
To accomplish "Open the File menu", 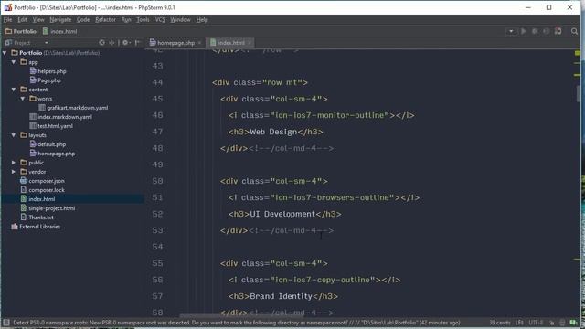I will [x=8, y=20].
